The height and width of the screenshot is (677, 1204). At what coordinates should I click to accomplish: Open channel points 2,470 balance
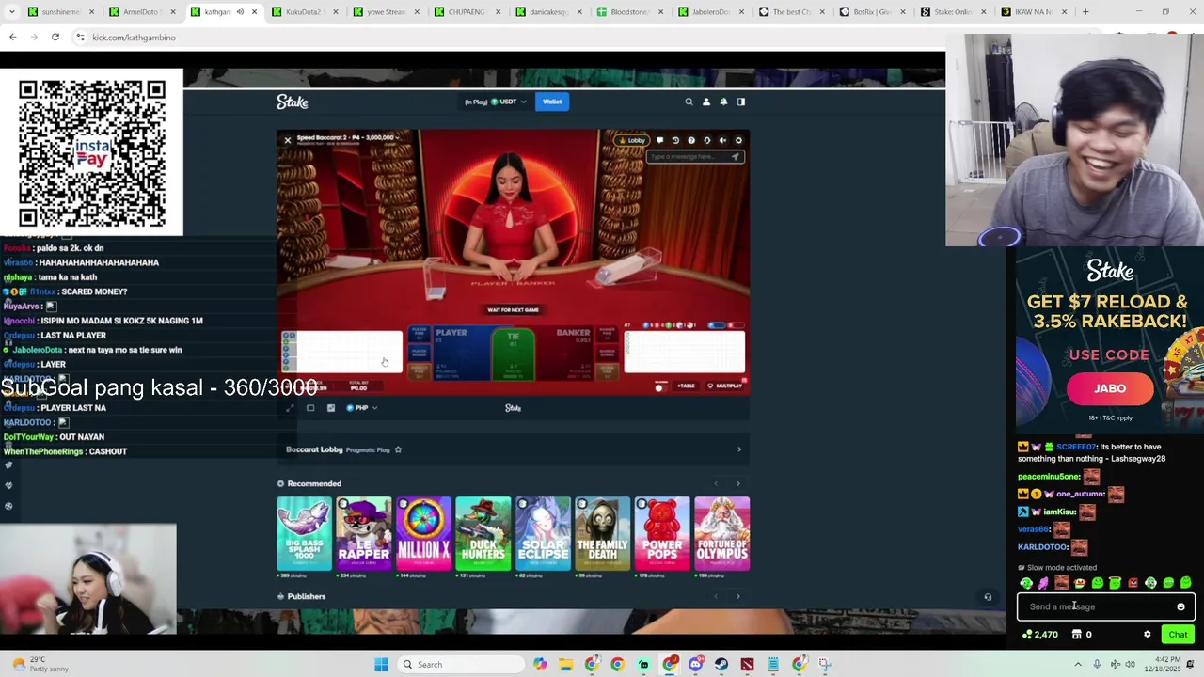point(1040,635)
